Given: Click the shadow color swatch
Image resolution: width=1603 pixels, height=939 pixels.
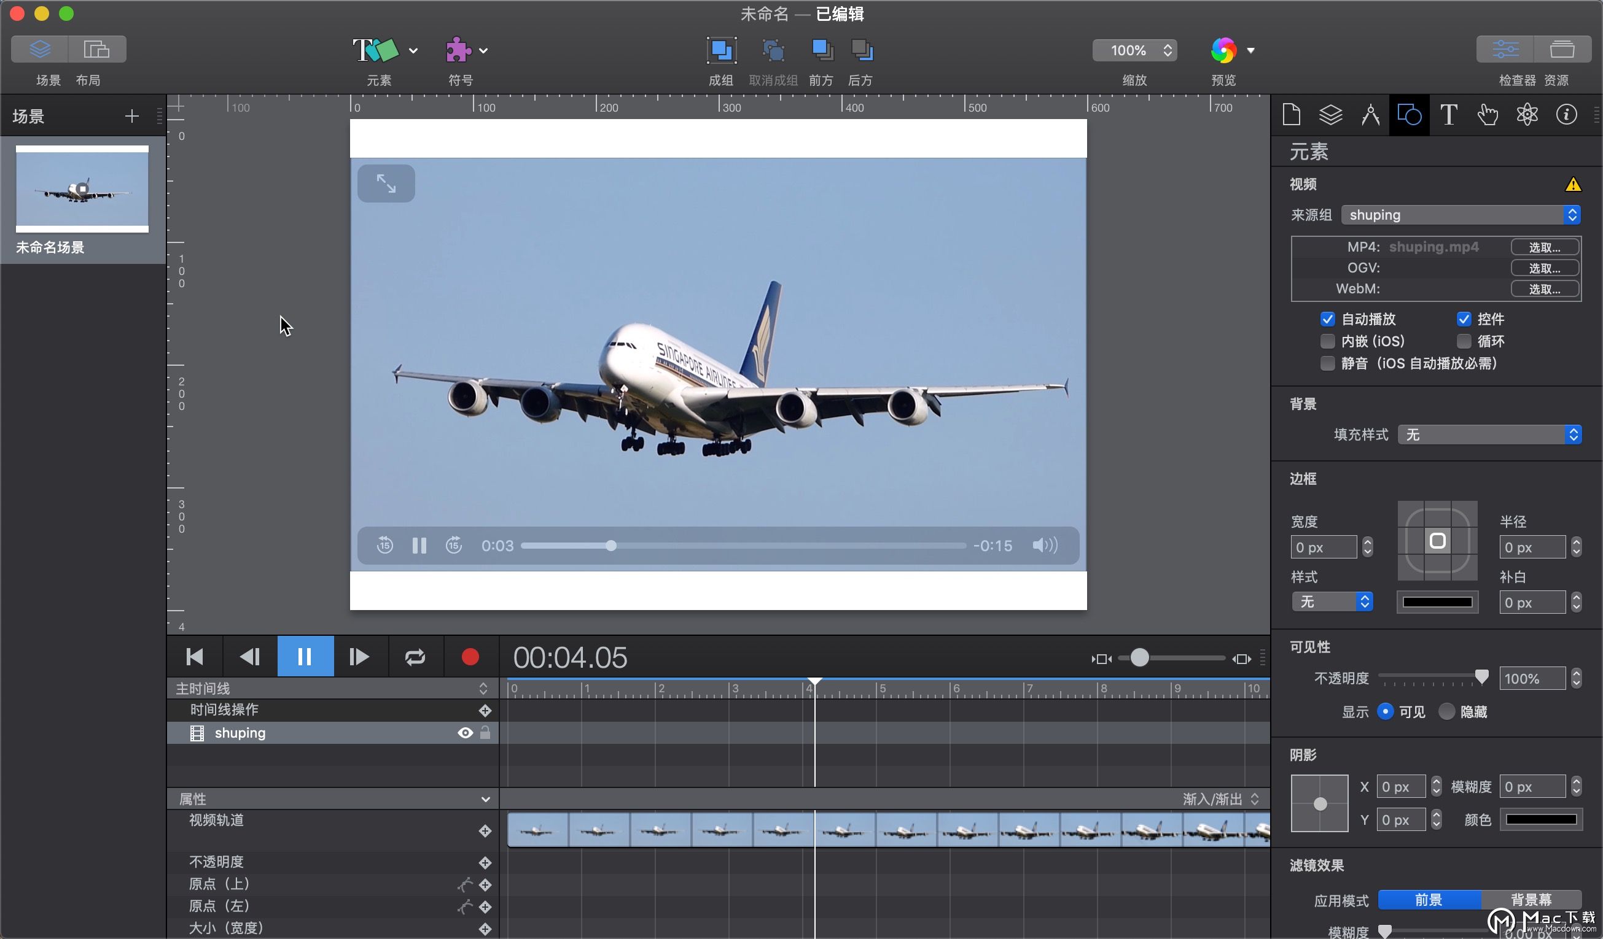Looking at the screenshot, I should (1540, 819).
